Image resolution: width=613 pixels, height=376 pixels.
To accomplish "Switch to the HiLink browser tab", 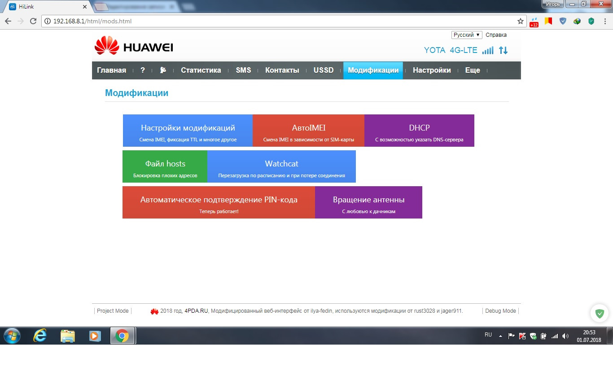I will (47, 6).
